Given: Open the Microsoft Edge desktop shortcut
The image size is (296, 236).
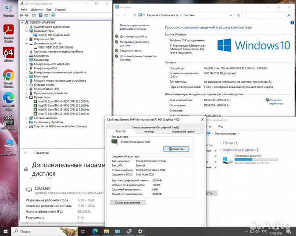Looking at the screenshot, I should click(x=8, y=101).
